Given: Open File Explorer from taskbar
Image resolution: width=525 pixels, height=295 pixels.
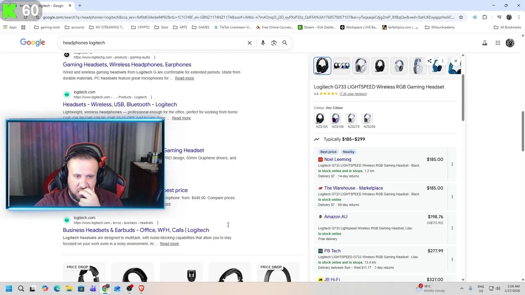Looking at the screenshot, I should tap(69, 288).
